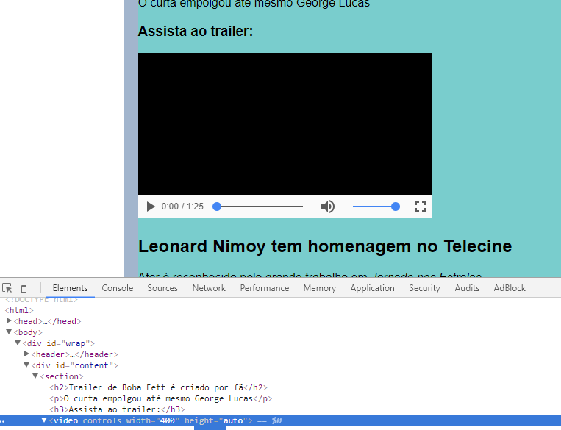This screenshot has width=561, height=430.
Task: Collapse the section element node
Action: (35, 376)
